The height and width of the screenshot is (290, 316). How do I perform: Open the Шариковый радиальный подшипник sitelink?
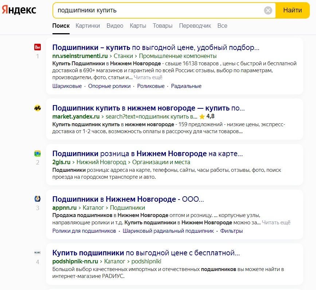pyautogui.click(x=168, y=231)
